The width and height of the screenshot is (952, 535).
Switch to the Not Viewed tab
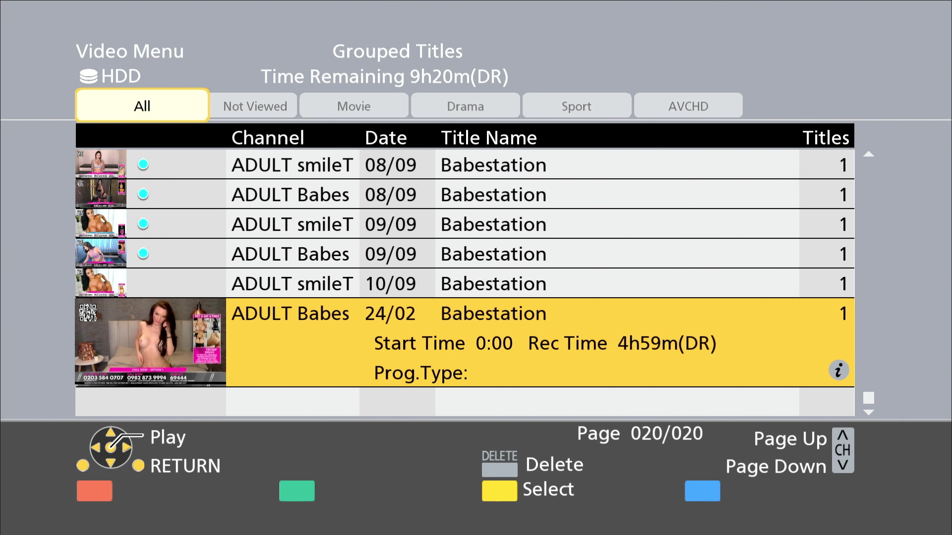254,106
